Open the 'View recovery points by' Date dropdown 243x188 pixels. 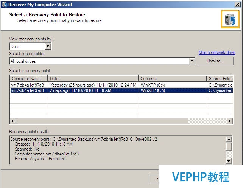(48, 46)
